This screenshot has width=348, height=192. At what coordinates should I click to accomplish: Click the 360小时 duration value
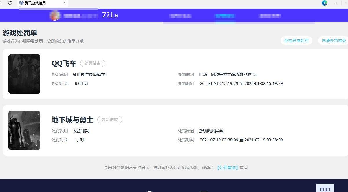point(81,83)
